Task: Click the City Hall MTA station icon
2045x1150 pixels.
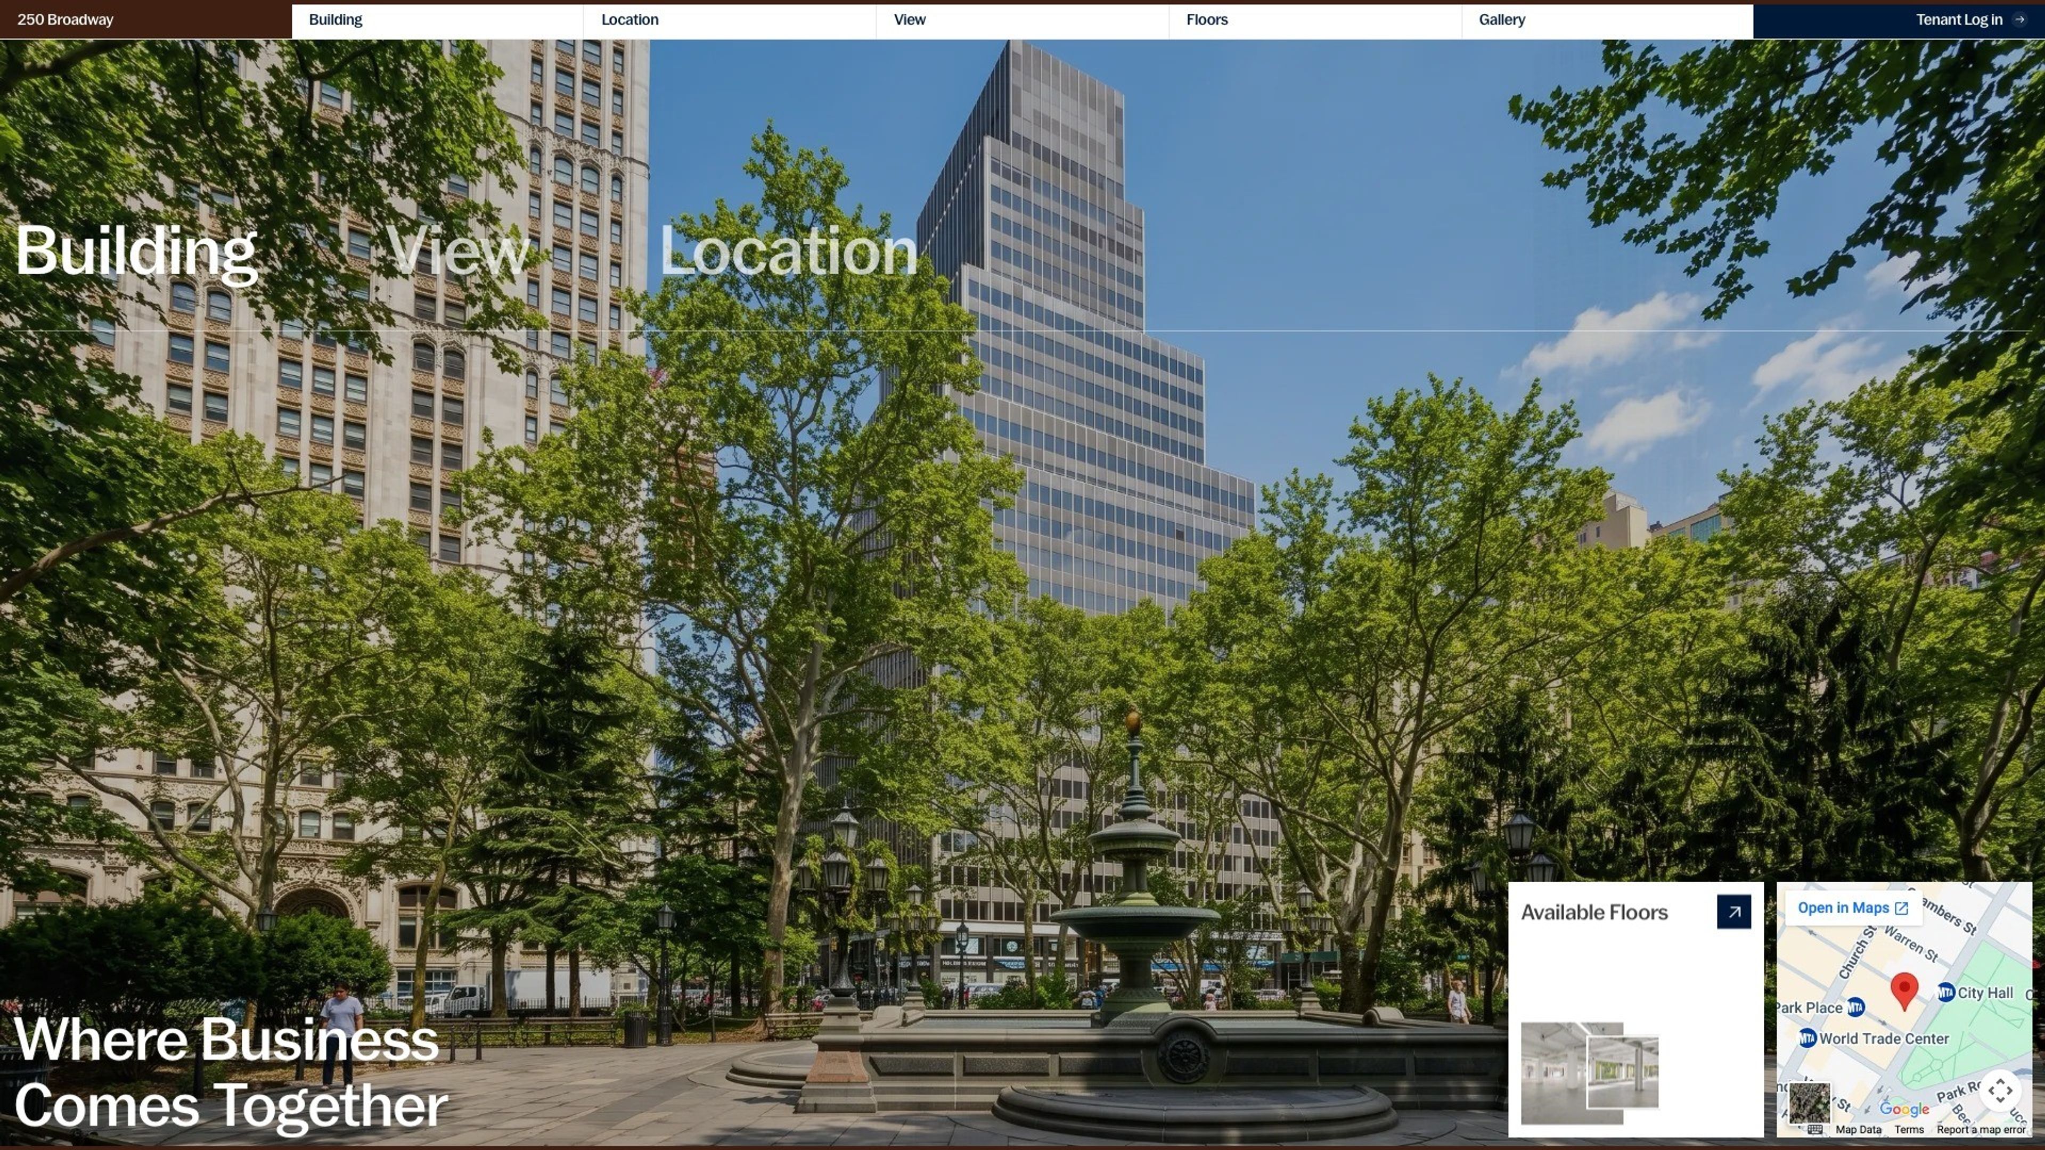Action: point(1946,993)
